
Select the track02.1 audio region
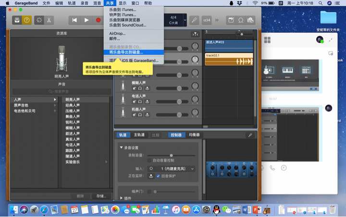tap(229, 59)
